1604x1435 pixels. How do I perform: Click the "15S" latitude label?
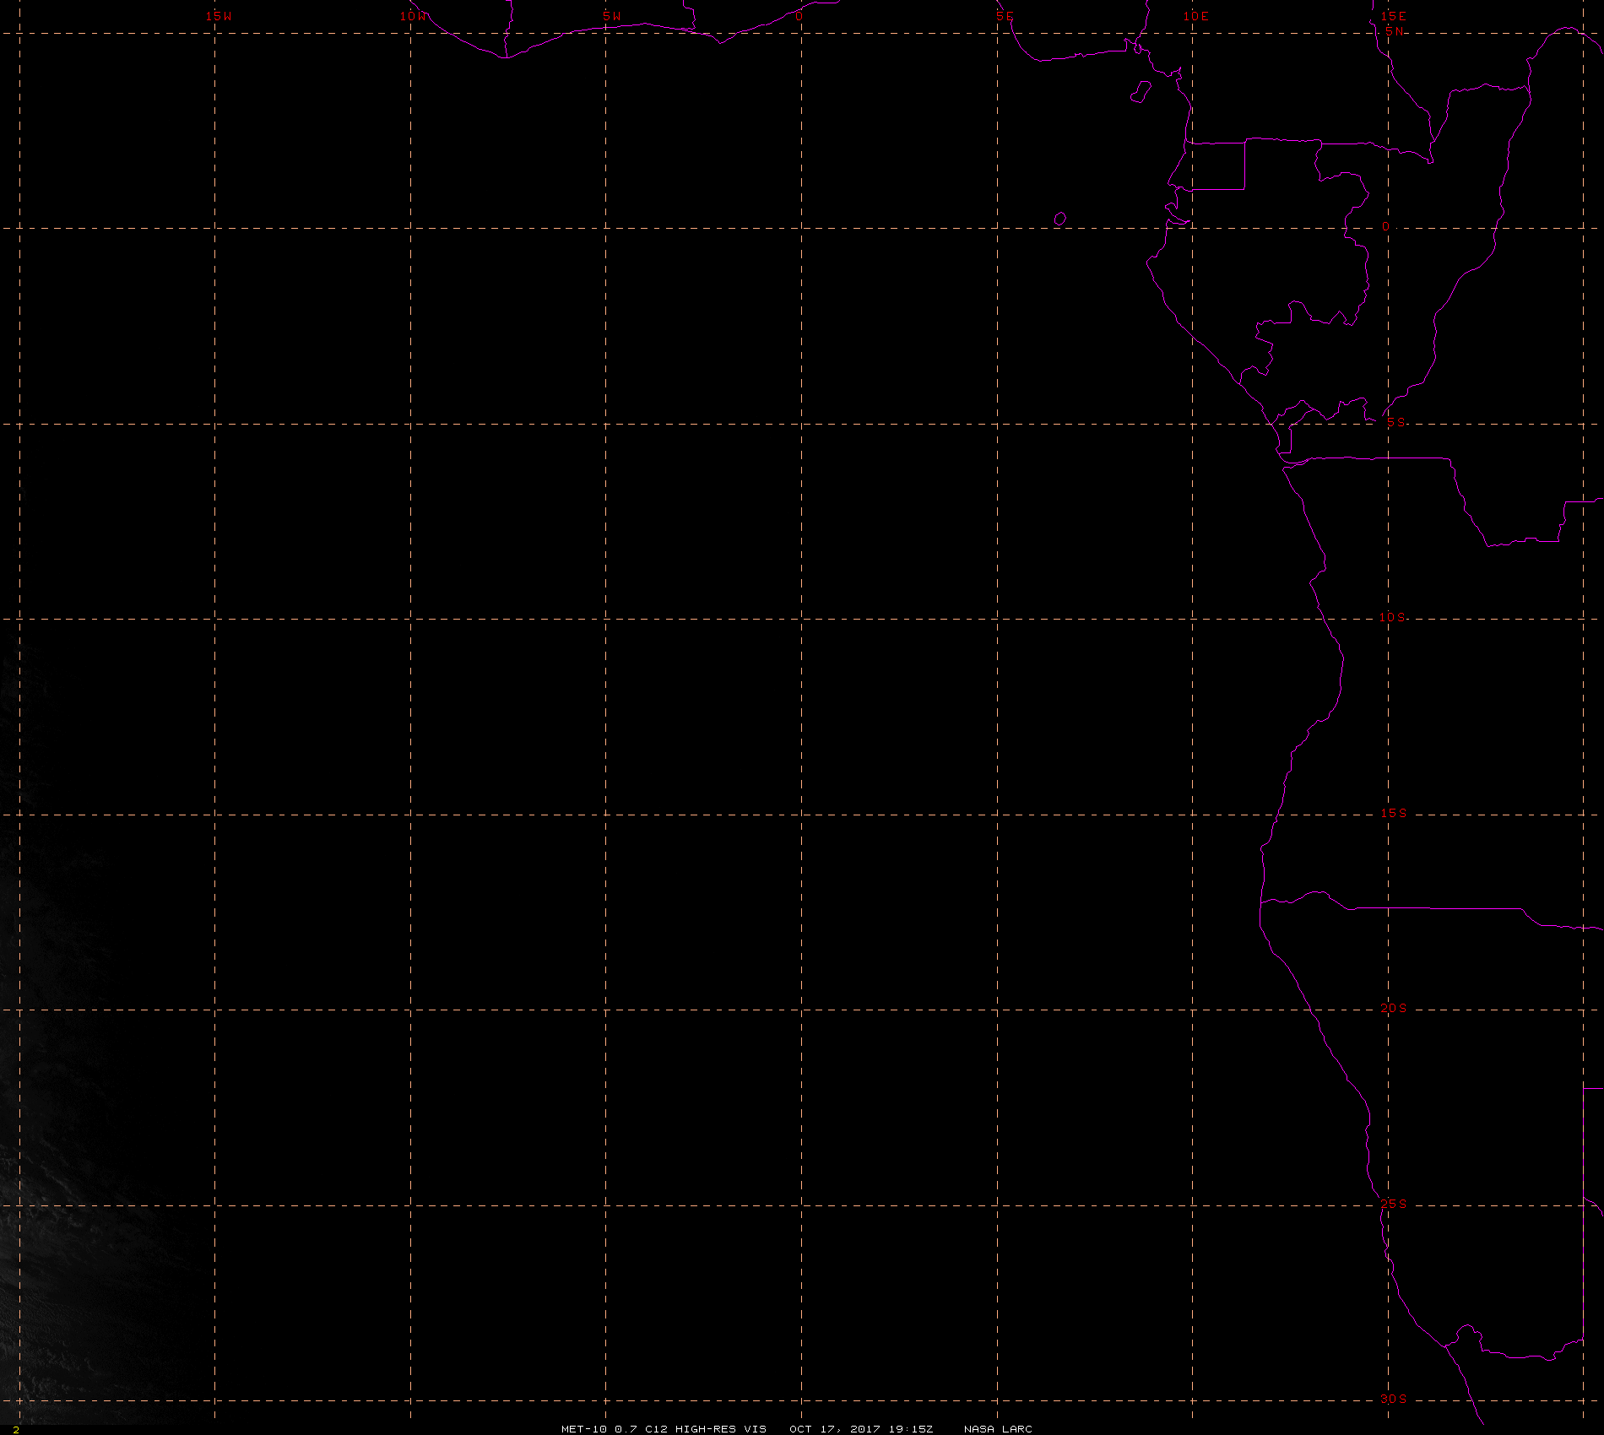pyautogui.click(x=1394, y=813)
